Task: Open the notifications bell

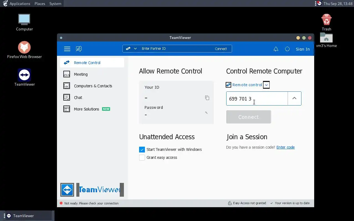Action: point(276,49)
